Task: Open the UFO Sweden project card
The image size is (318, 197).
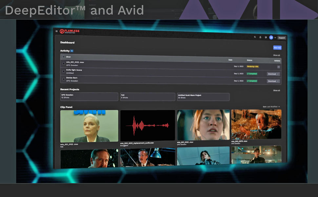Action: click(89, 97)
